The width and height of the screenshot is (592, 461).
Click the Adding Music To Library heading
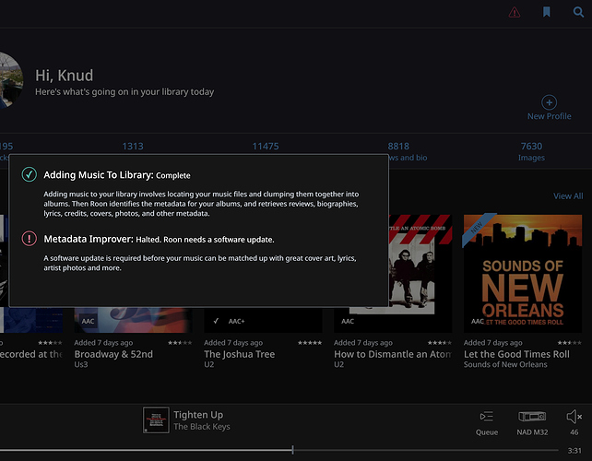(98, 175)
